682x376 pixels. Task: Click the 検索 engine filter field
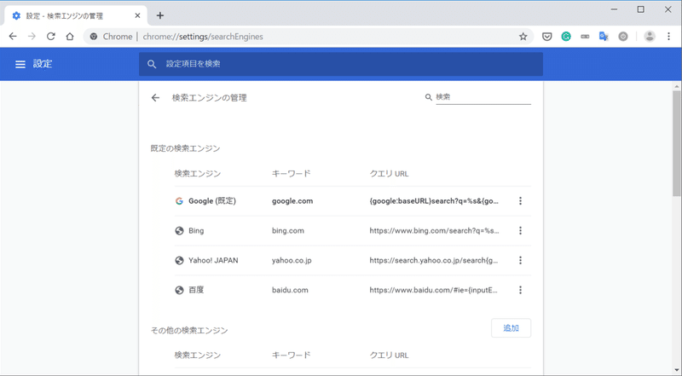click(x=483, y=97)
